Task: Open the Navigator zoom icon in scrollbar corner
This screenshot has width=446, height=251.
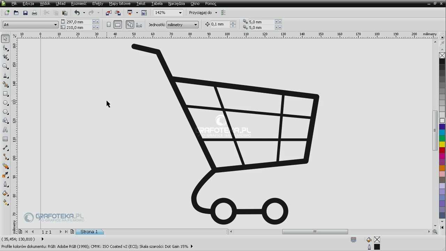Action: click(x=435, y=231)
